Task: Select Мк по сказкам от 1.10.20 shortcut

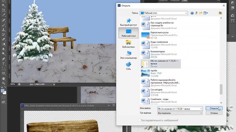Action: pyautogui.click(x=161, y=63)
